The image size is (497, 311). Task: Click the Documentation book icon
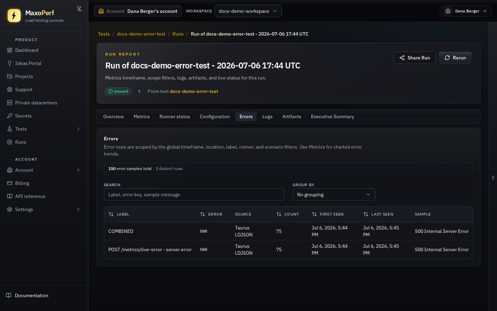point(9,295)
